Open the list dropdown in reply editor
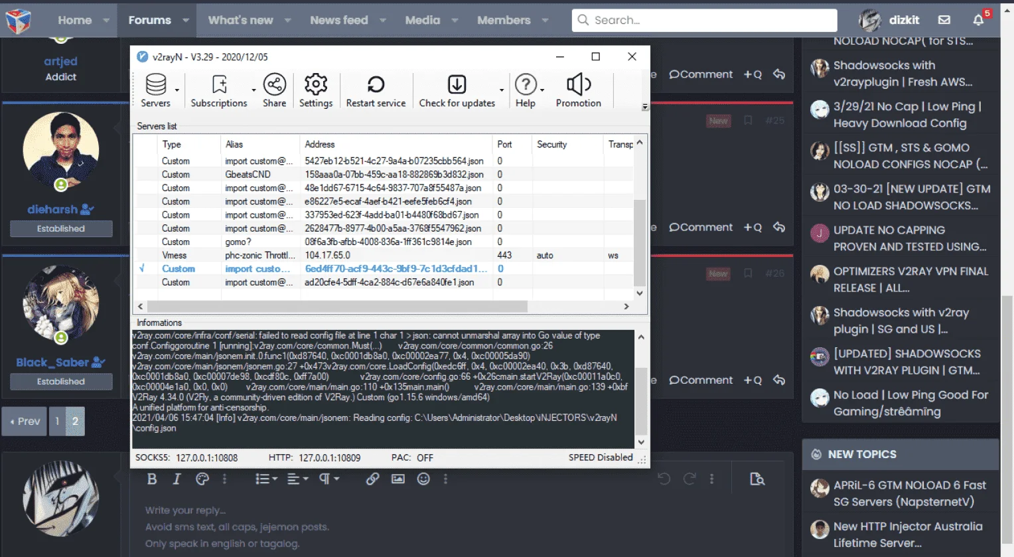 [266, 479]
